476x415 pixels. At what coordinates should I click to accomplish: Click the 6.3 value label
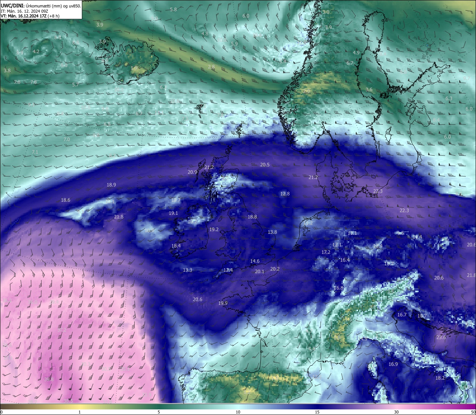[x=449, y=98]
